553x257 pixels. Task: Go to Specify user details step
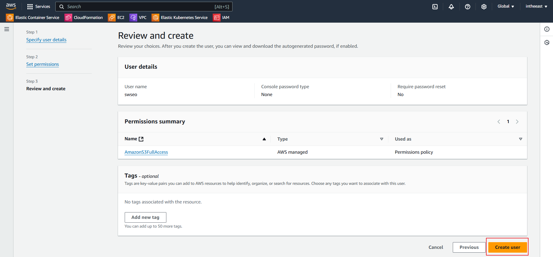46,40
